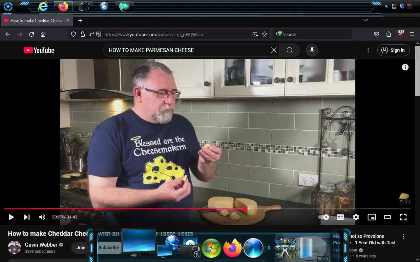Viewport: 420px width, 262px height.
Task: Open the media player icon in the top taskbar
Action: (104, 6)
